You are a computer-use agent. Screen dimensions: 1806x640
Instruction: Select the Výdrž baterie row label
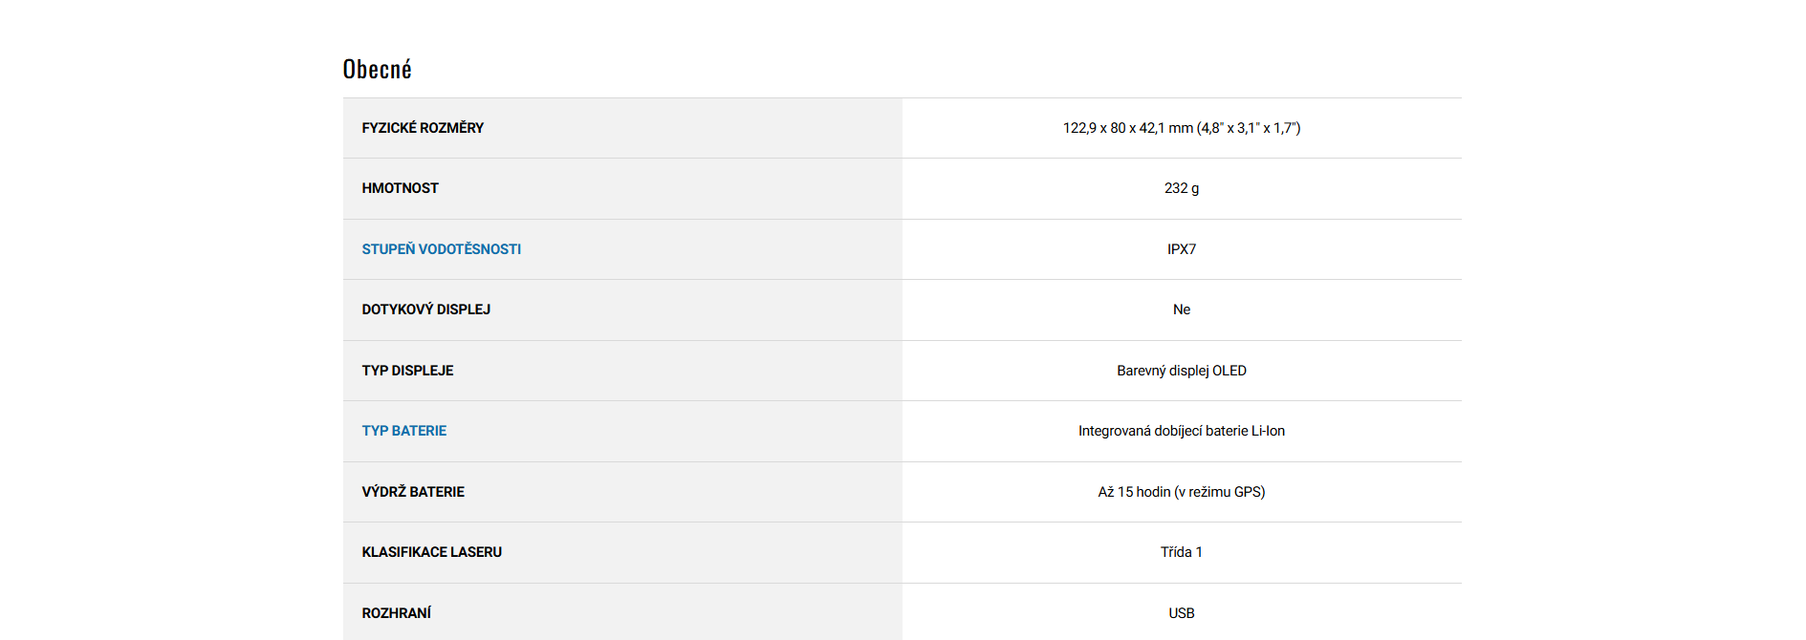point(413,492)
